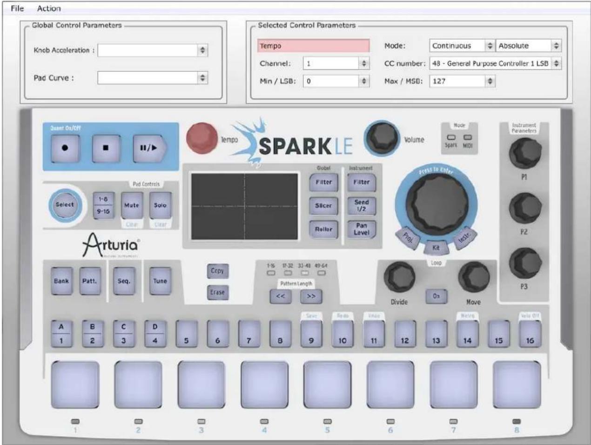Click the Send 1/2 button
This screenshot has width=591, height=445.
coord(361,206)
